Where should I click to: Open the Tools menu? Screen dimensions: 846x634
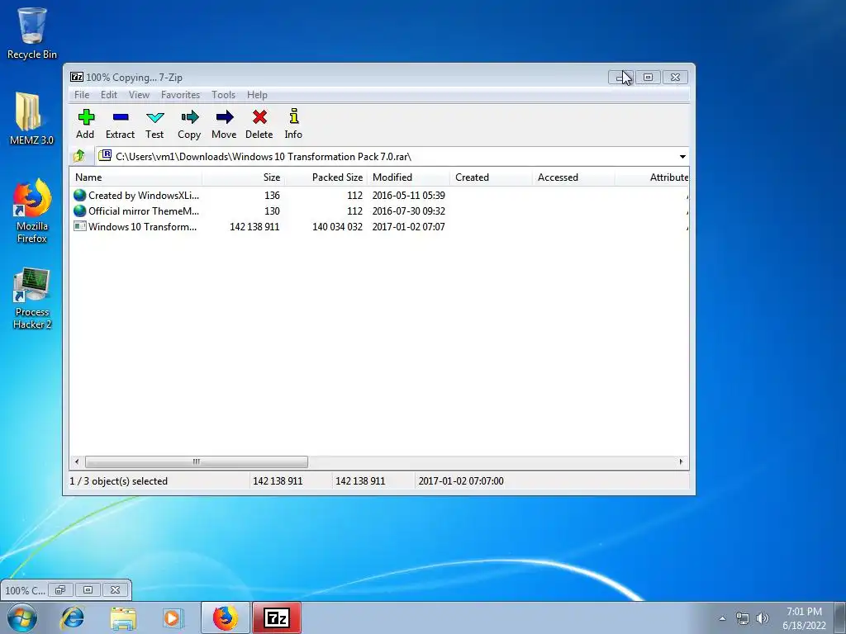click(223, 95)
